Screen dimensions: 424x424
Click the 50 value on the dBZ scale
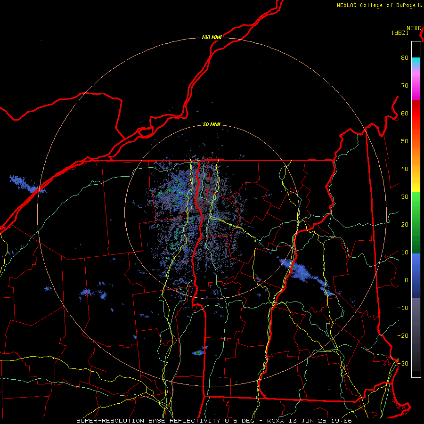pos(405,141)
